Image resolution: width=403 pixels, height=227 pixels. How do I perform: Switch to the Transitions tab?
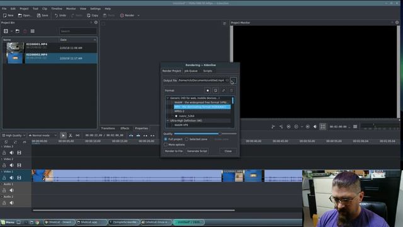tap(108, 128)
